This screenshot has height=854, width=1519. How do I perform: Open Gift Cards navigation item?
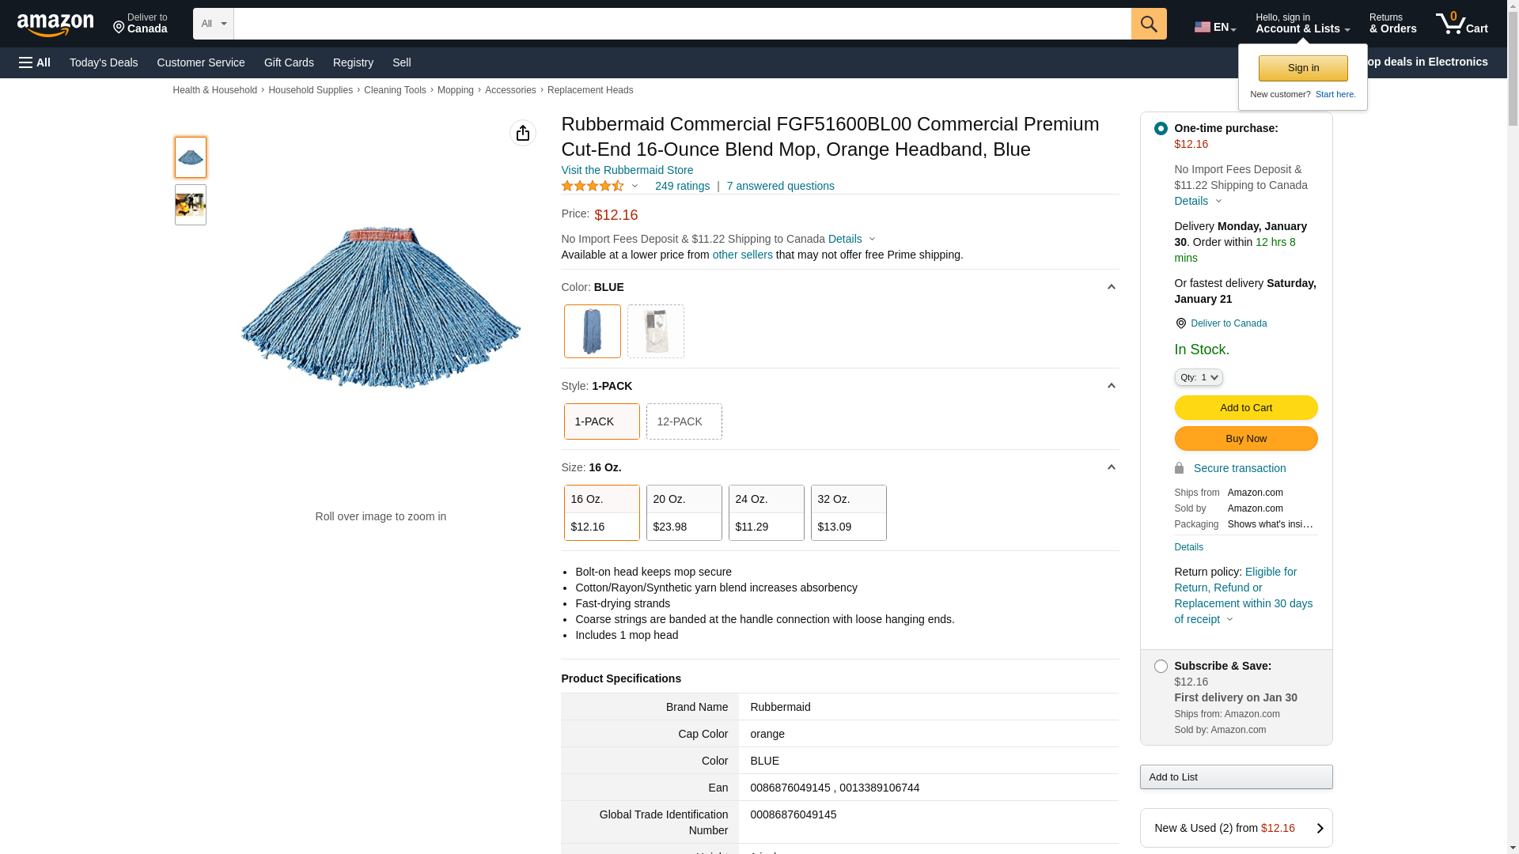coord(289,62)
